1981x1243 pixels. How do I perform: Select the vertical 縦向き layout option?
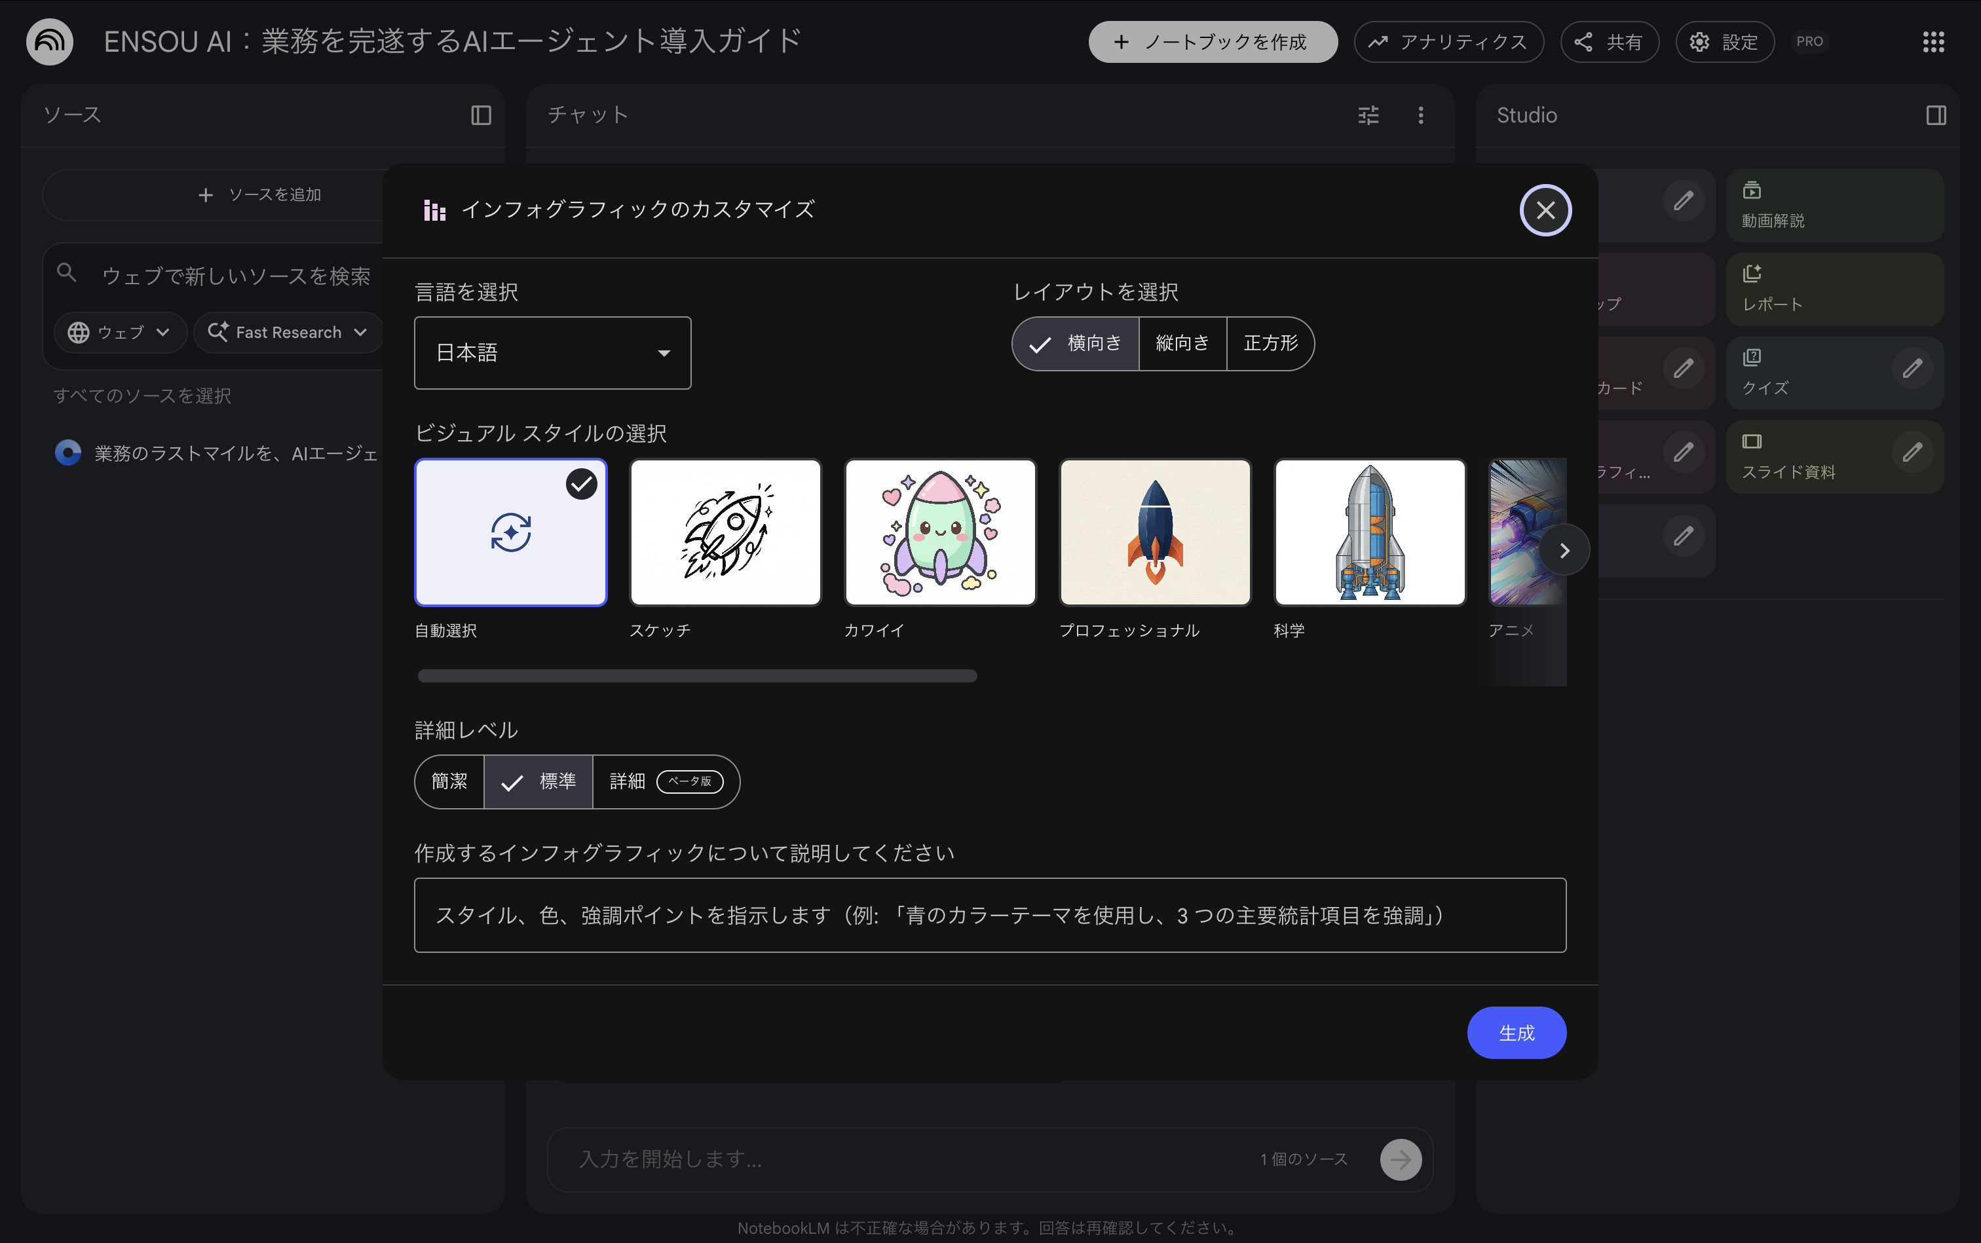coord(1182,343)
